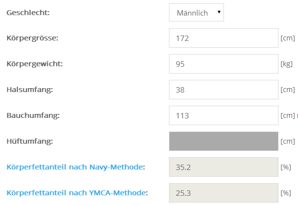Image resolution: width=298 pixels, height=206 pixels.
Task: Click the greyed-out Hüftumfang field
Action: pyautogui.click(x=223, y=141)
